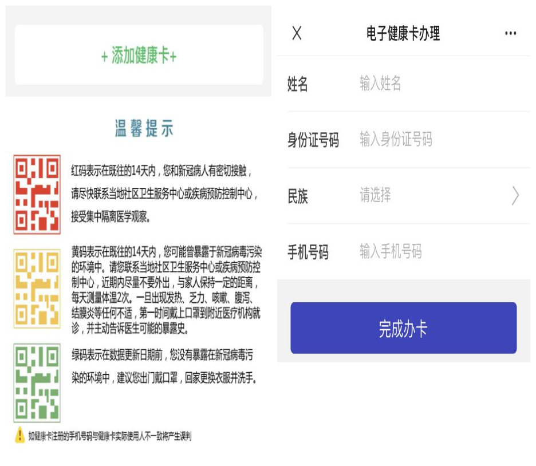This screenshot has width=536, height=466.
Task: Click the green QR code icon
Action: (x=37, y=383)
